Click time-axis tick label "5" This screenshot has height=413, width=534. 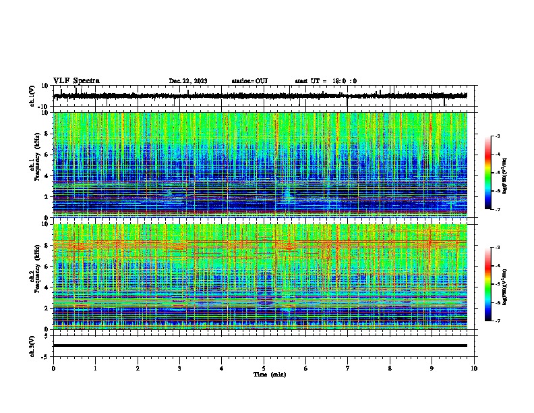coord(264,368)
